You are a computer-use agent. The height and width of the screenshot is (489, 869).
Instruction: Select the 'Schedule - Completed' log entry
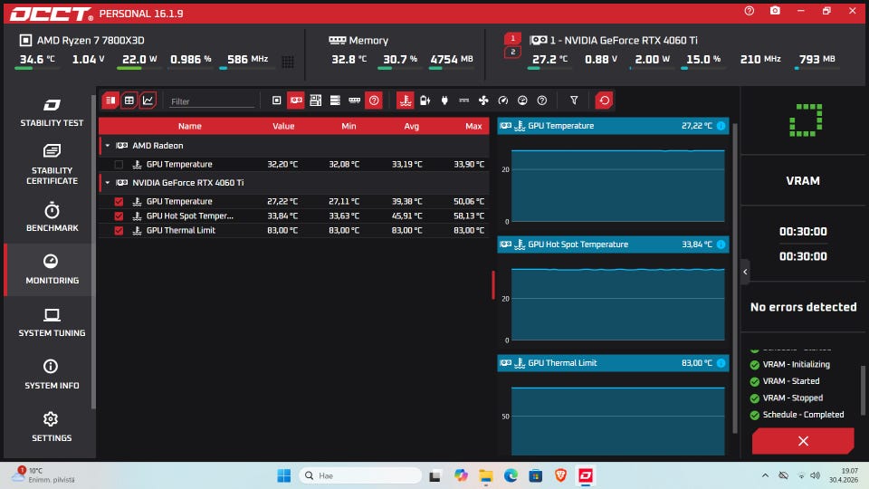coord(797,415)
